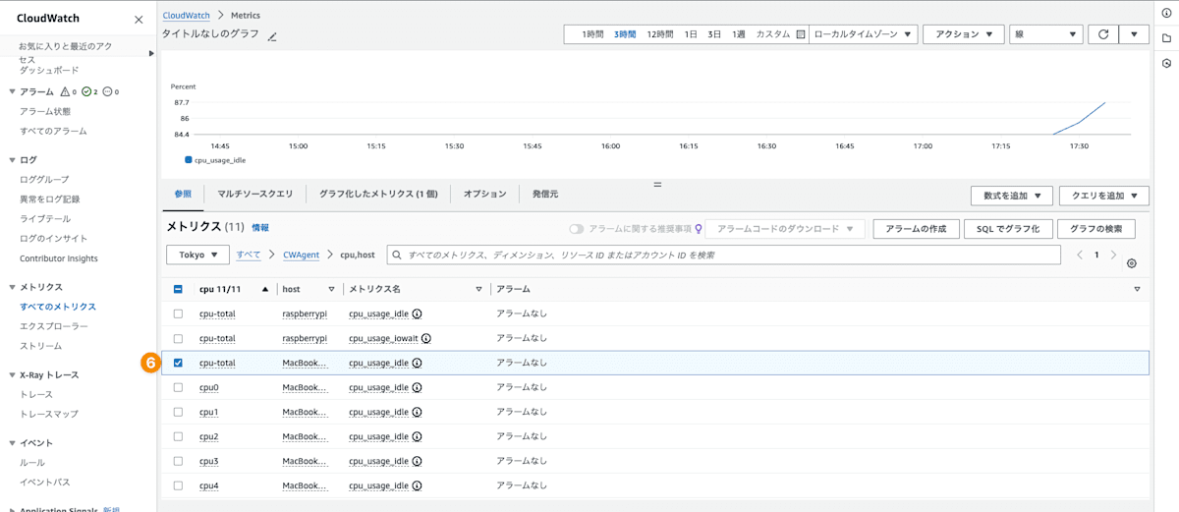Viewport: 1179px width, 512px height.
Task: Close the CloudWatch navigation sidebar
Action: [137, 19]
